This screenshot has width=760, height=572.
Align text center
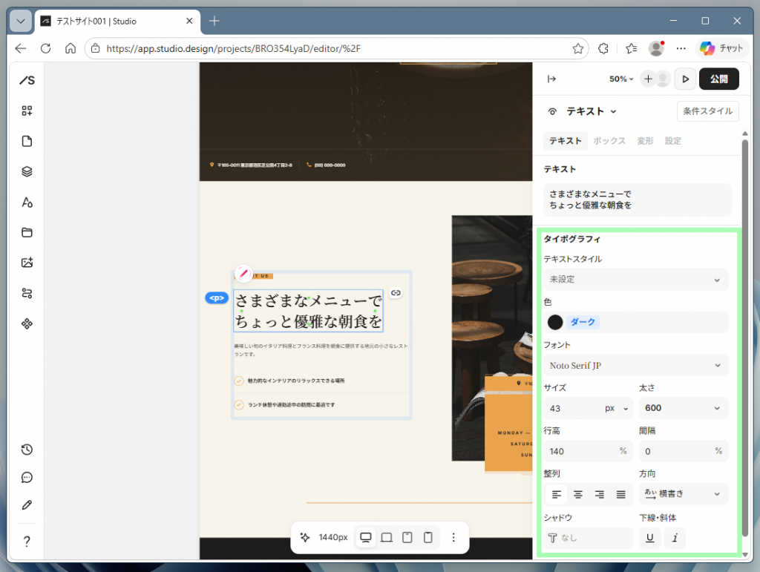click(x=577, y=495)
